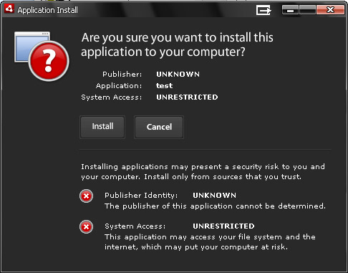The image size is (348, 273).
Task: Close the Application Install dialog
Action: 331,10
